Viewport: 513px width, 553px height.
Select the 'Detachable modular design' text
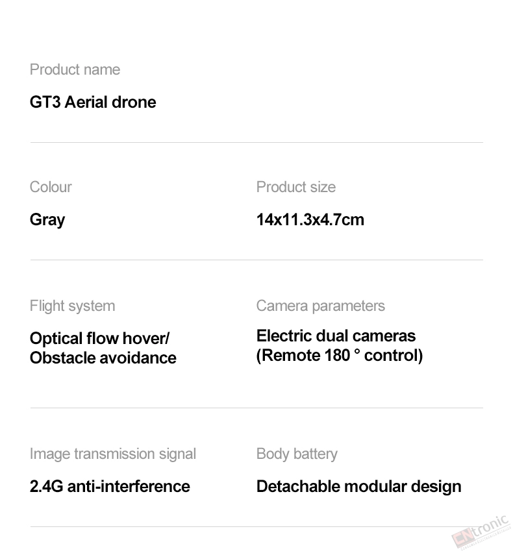click(x=359, y=487)
